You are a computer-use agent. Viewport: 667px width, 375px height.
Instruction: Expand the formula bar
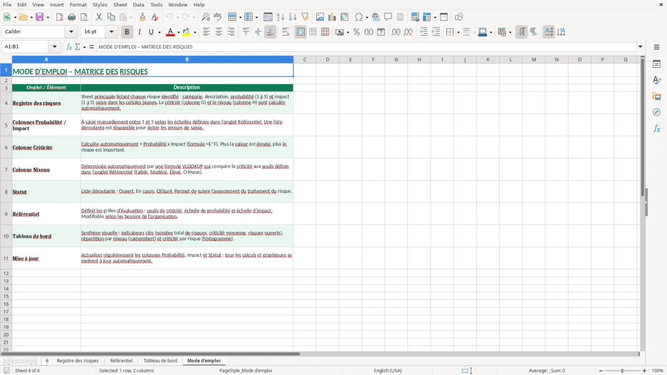coord(640,47)
